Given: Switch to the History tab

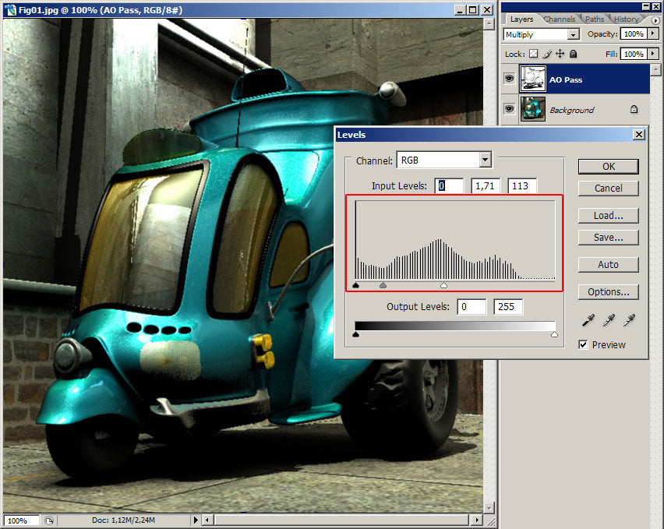Looking at the screenshot, I should [x=627, y=19].
